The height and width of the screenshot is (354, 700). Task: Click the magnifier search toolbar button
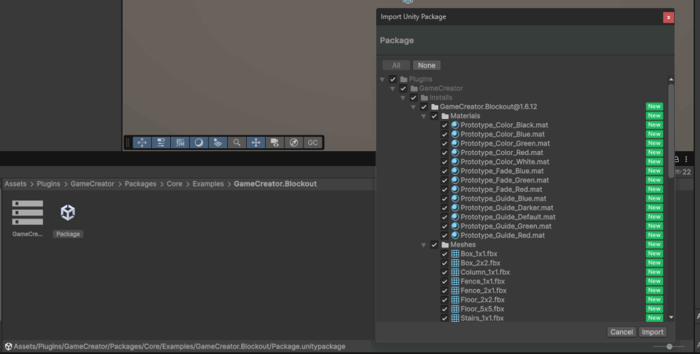pos(237,142)
